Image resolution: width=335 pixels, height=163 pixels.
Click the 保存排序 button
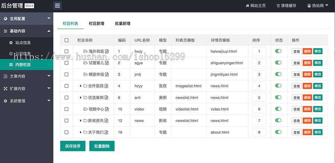73,146
